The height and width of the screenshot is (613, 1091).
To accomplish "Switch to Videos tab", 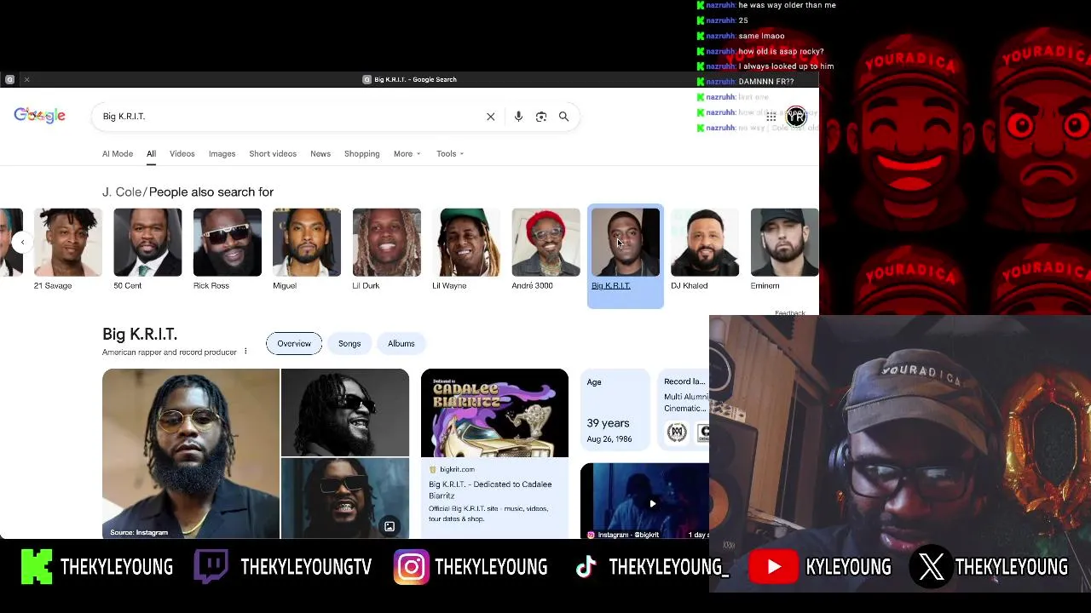I will [182, 154].
